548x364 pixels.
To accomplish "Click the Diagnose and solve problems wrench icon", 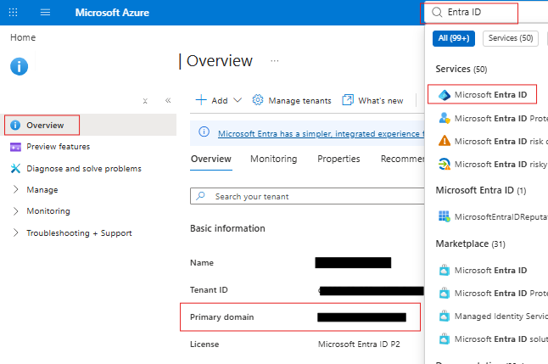I will coord(15,168).
